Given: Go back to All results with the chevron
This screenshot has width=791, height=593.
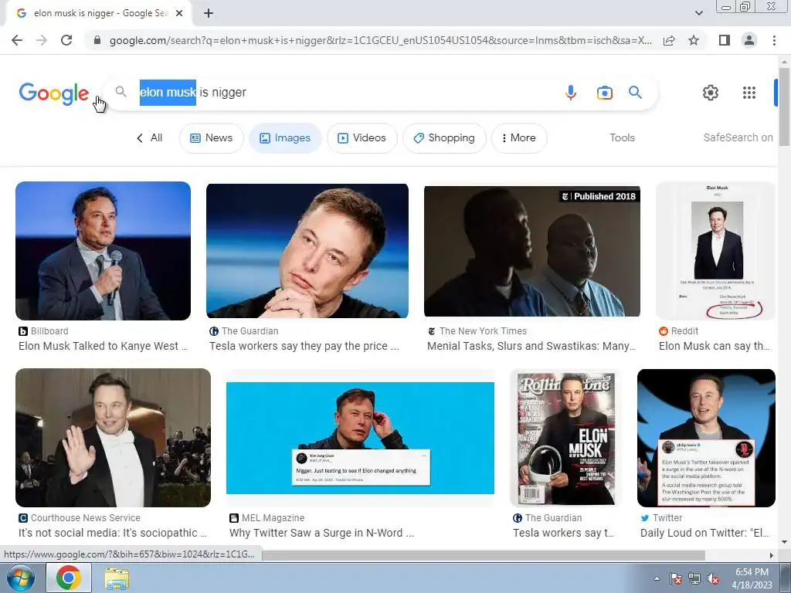Looking at the screenshot, I should point(149,137).
